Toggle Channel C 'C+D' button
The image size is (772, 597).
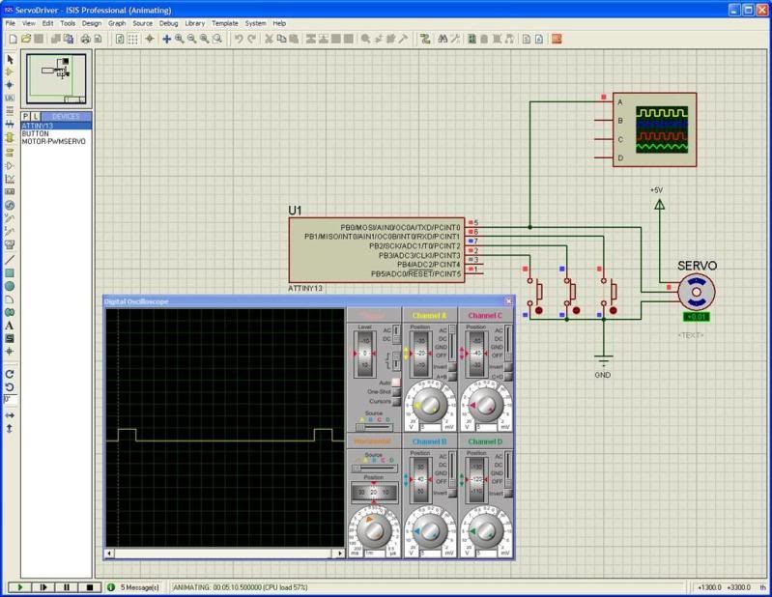click(508, 377)
